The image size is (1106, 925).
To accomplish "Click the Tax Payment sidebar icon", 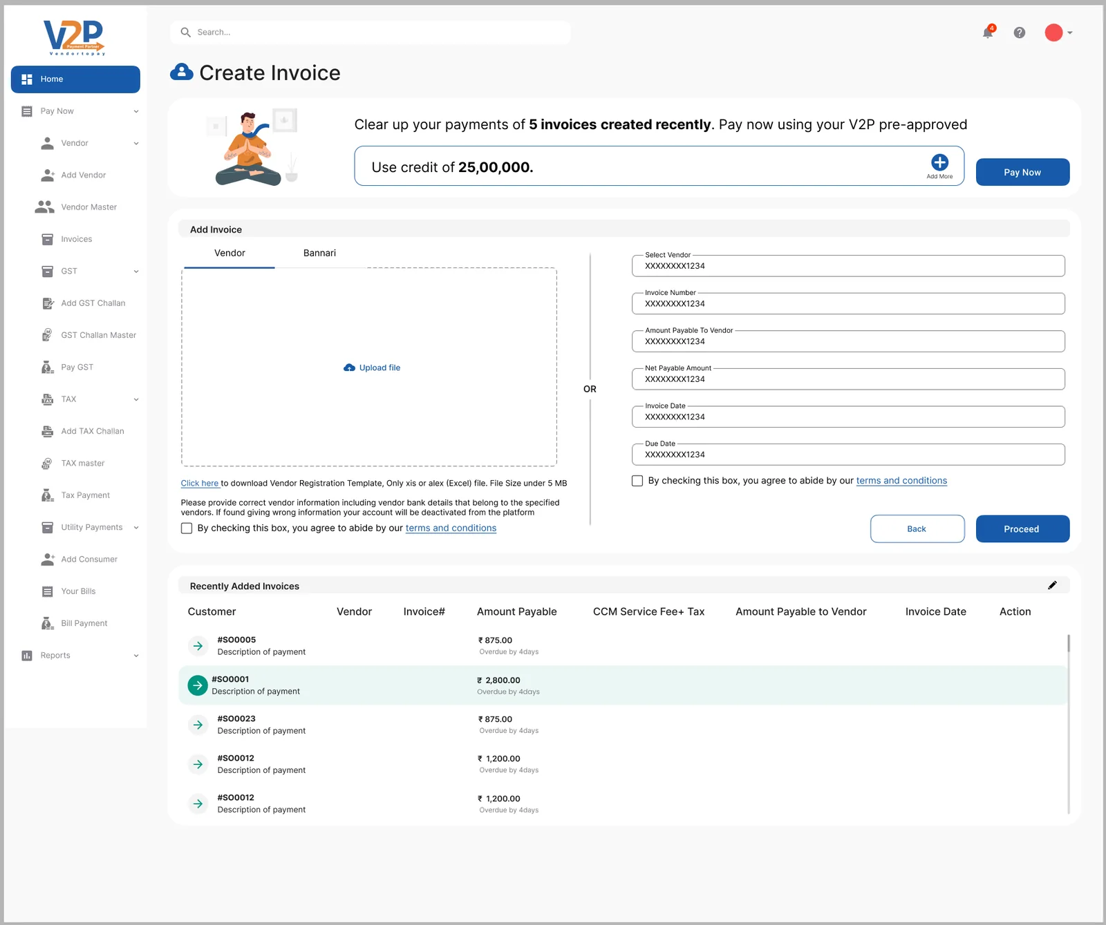I will [x=48, y=495].
